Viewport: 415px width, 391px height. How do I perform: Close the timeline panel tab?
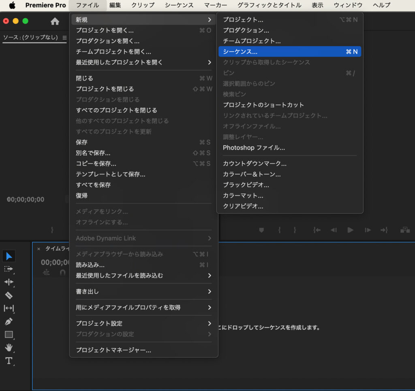39,249
